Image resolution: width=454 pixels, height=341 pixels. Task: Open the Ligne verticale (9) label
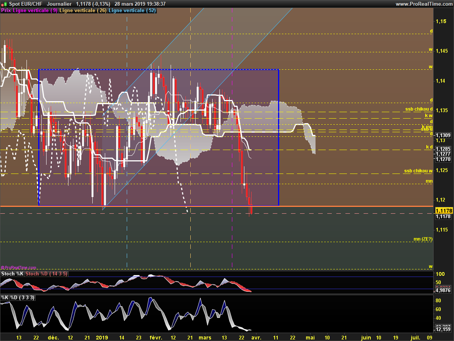coord(35,11)
